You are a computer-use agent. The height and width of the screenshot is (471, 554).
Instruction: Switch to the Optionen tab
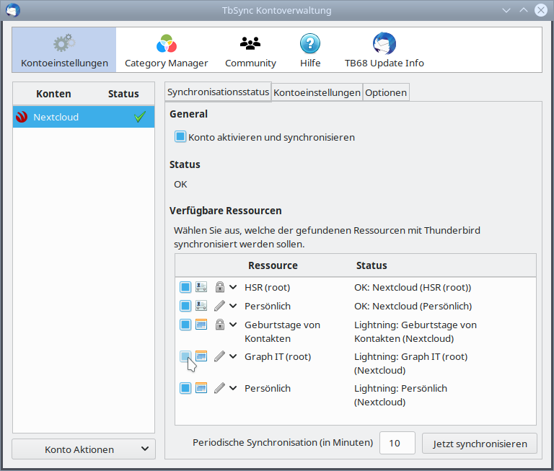point(386,92)
